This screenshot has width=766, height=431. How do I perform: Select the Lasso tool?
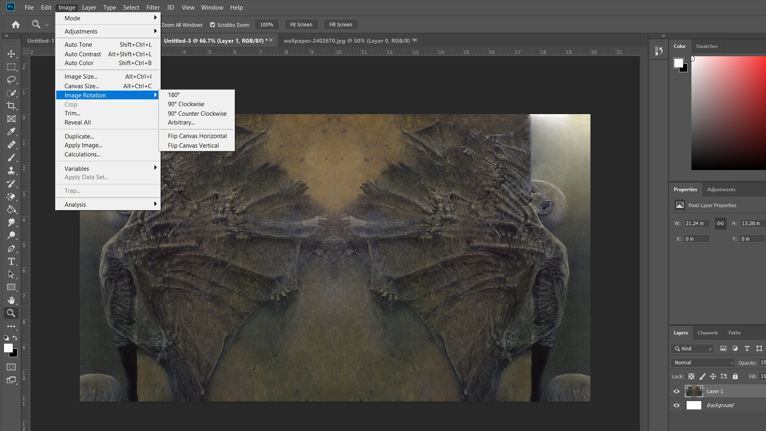tap(12, 79)
